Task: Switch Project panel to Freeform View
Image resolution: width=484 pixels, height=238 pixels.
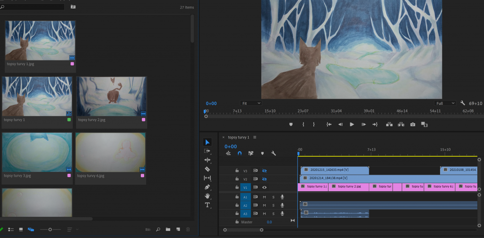Action: (31, 229)
